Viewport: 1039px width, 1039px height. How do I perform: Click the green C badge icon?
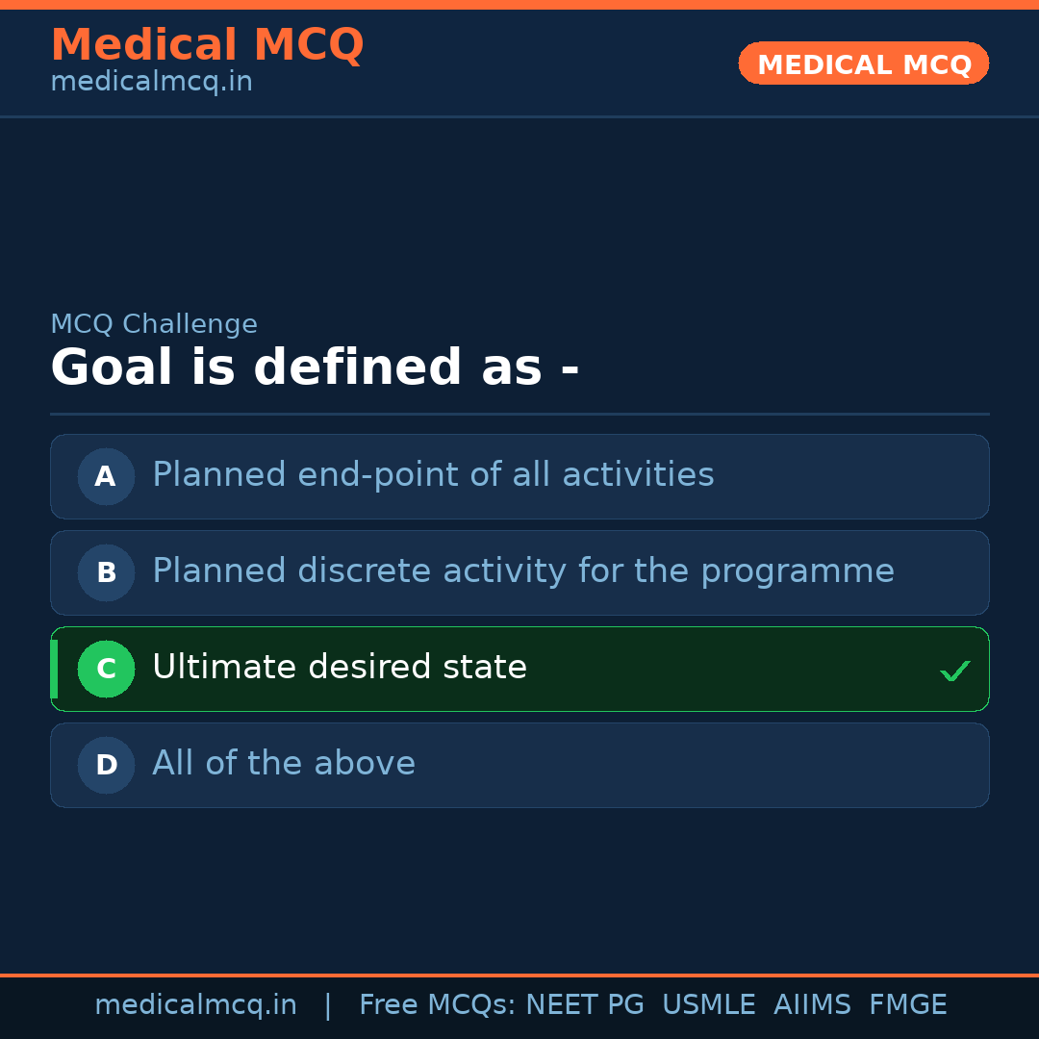click(x=106, y=669)
